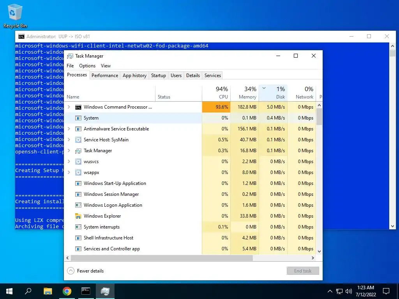Open the View menu
This screenshot has height=299, width=399.
click(106, 66)
